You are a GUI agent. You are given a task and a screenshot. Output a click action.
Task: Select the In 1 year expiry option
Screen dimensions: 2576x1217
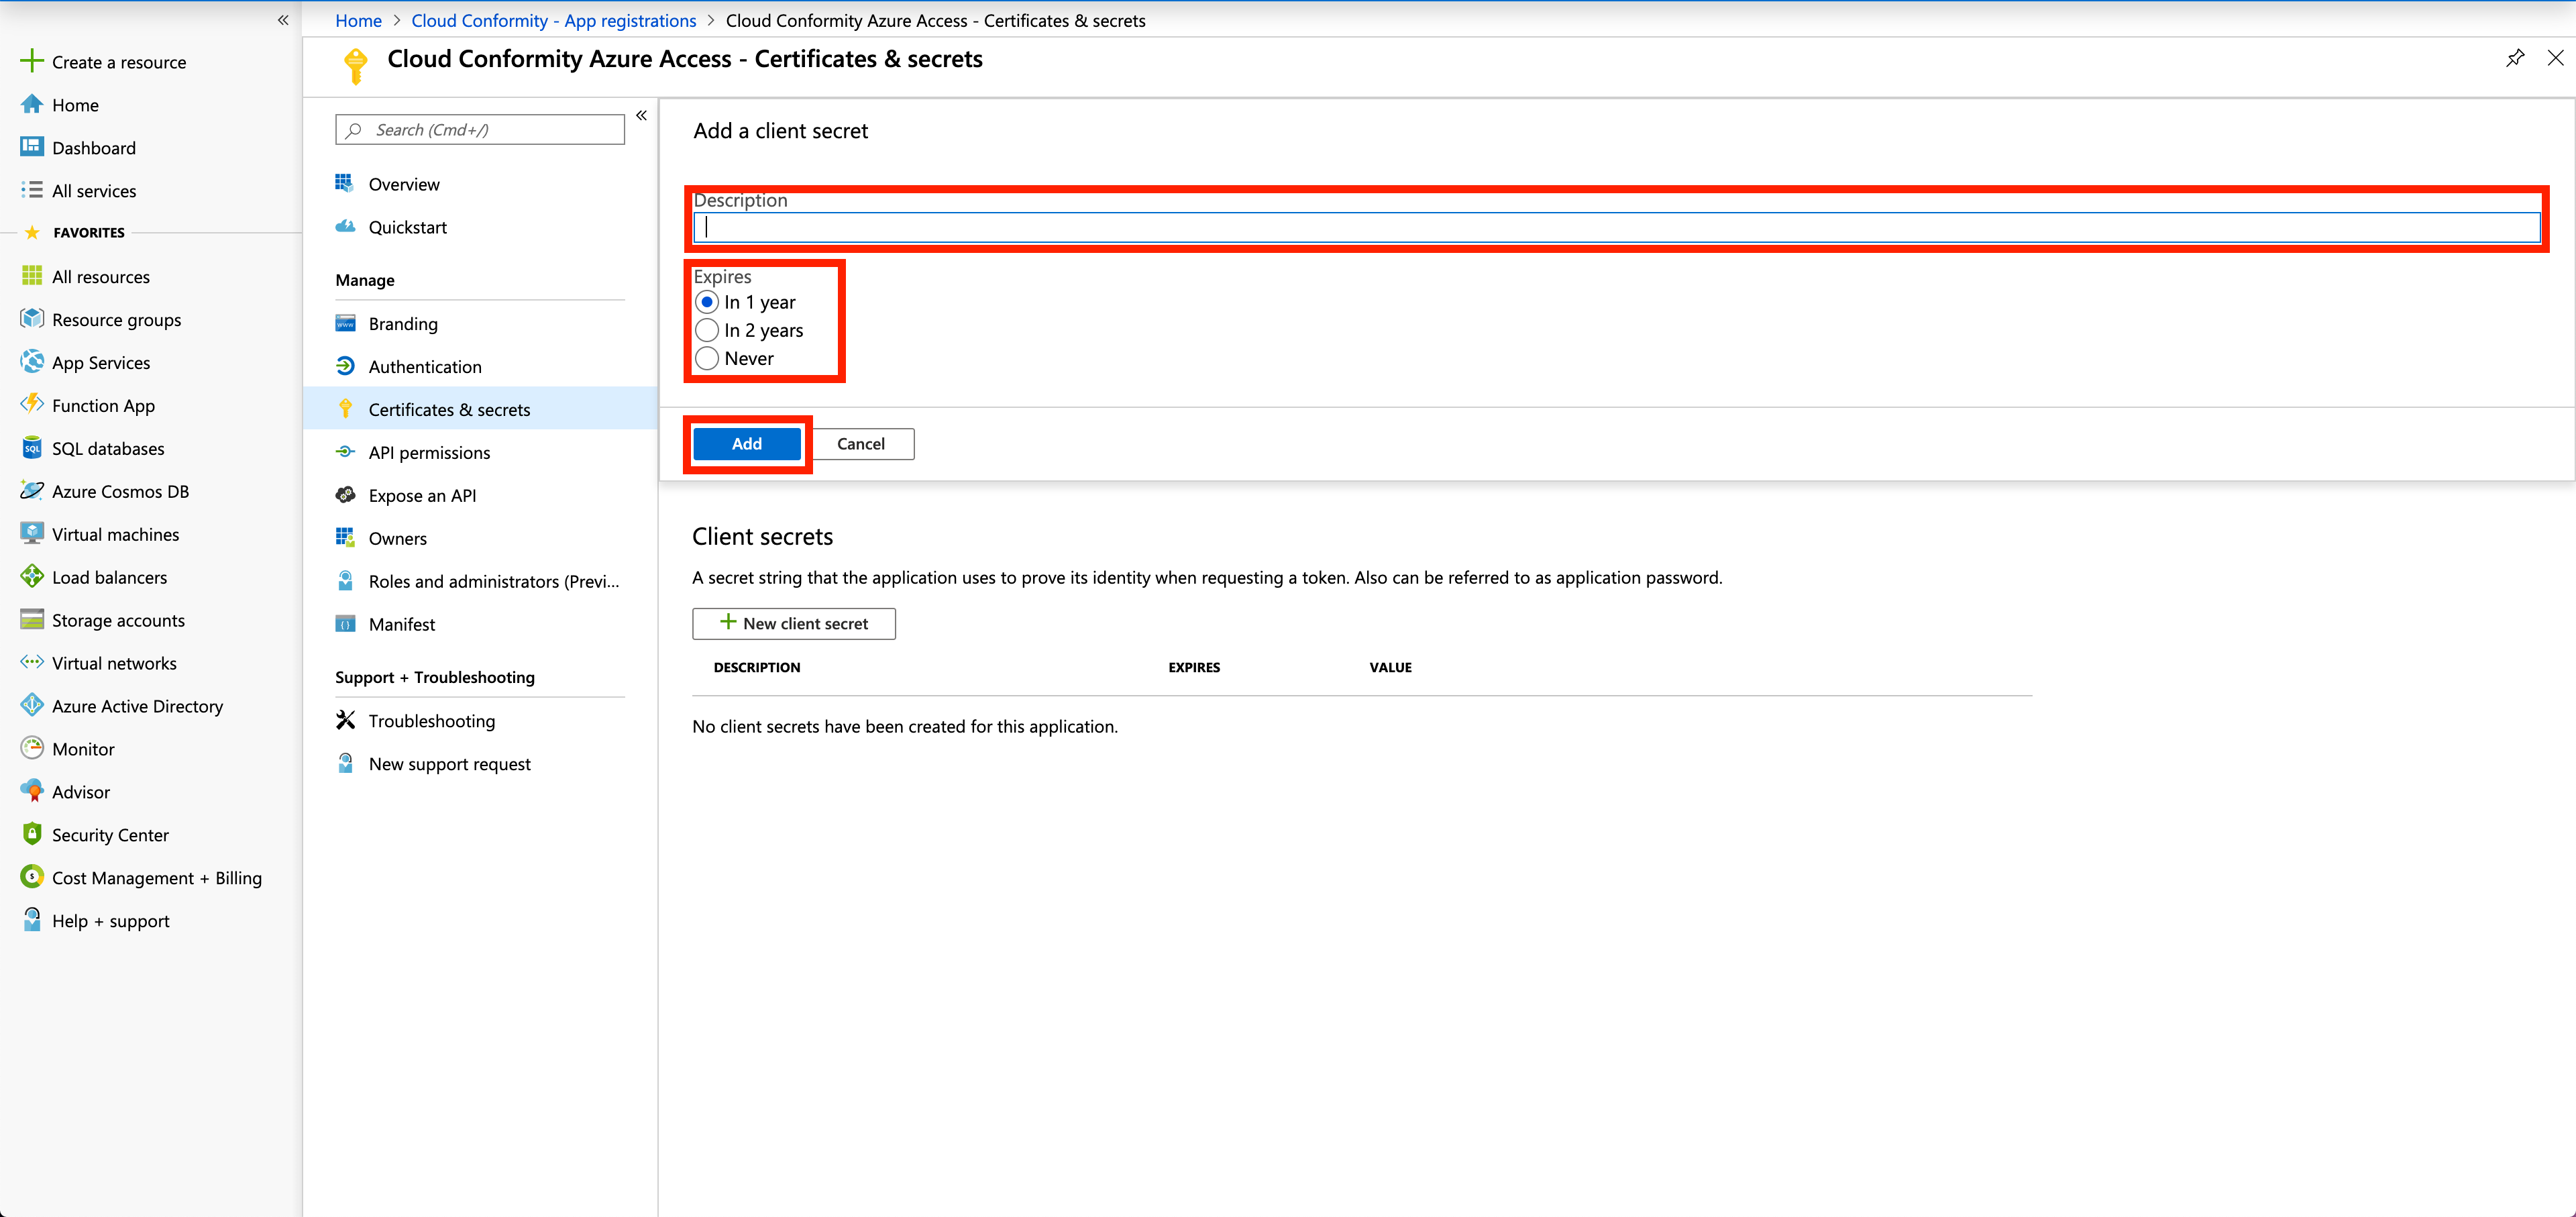707,302
